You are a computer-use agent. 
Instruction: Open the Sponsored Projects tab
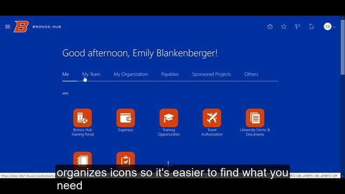pos(211,74)
